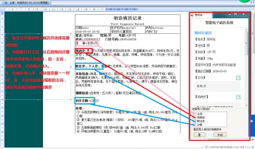Minimize the 预问诊 window

pos(229,14)
